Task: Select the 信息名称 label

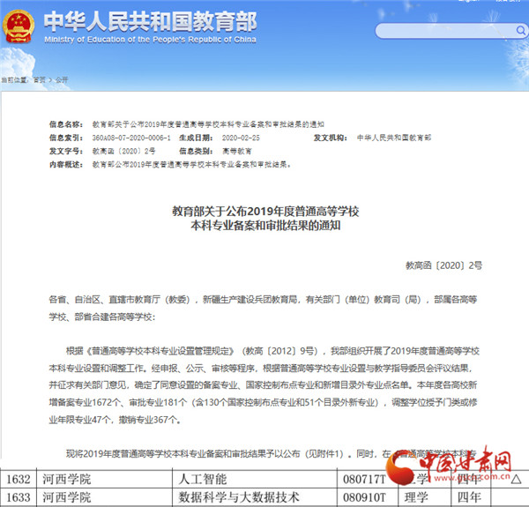Action: pyautogui.click(x=66, y=124)
